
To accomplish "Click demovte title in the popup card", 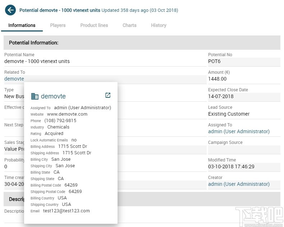I will [x=53, y=96].
